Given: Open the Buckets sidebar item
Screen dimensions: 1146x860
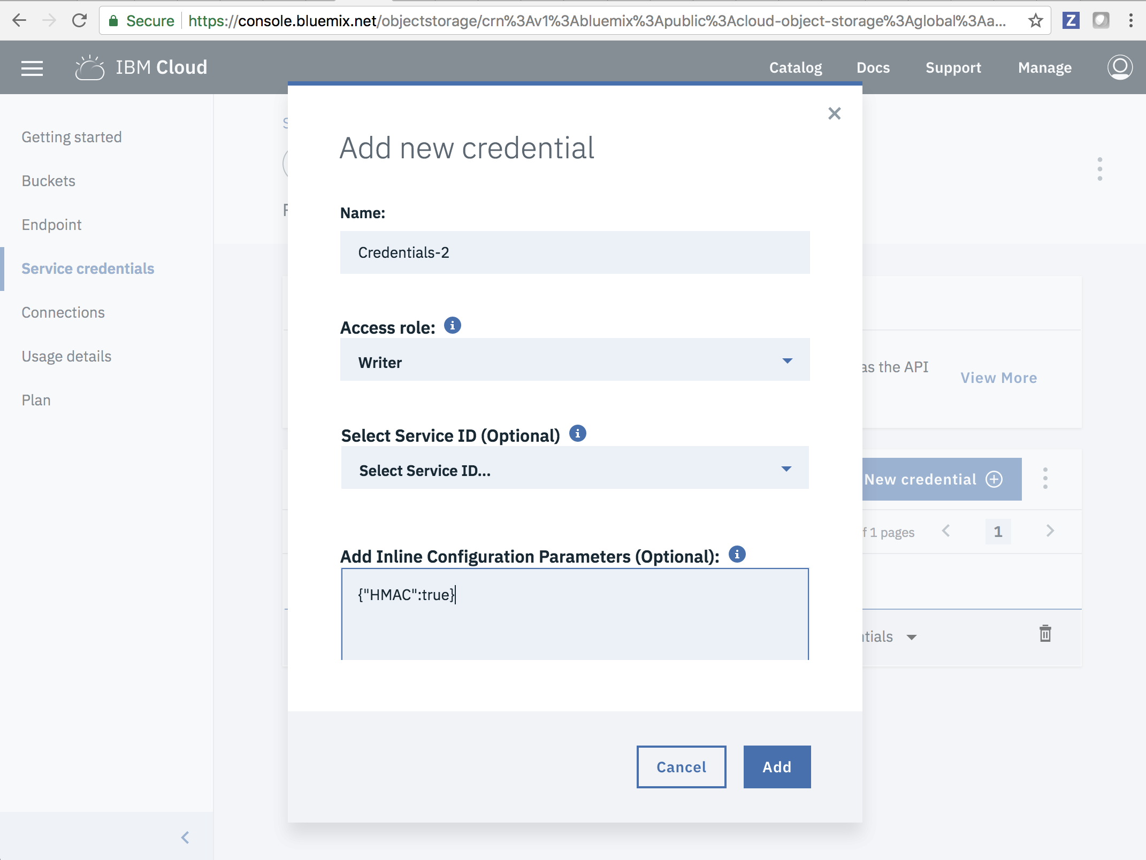Looking at the screenshot, I should click(49, 181).
